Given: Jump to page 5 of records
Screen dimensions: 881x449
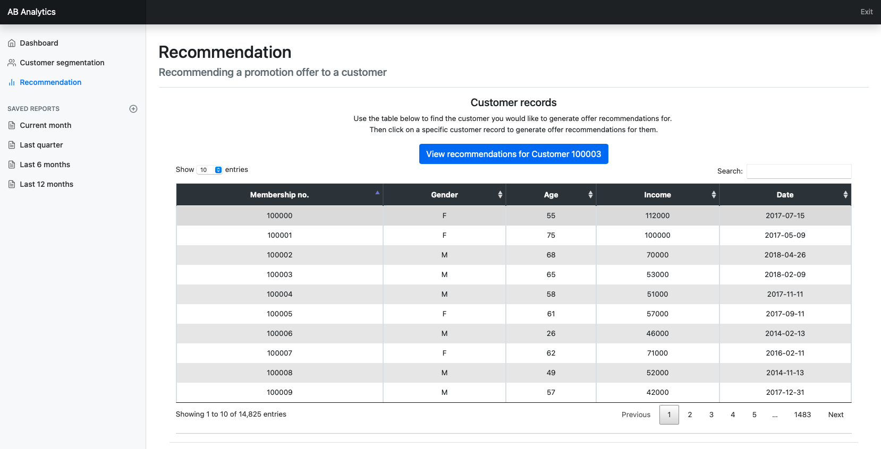Looking at the screenshot, I should coord(754,415).
